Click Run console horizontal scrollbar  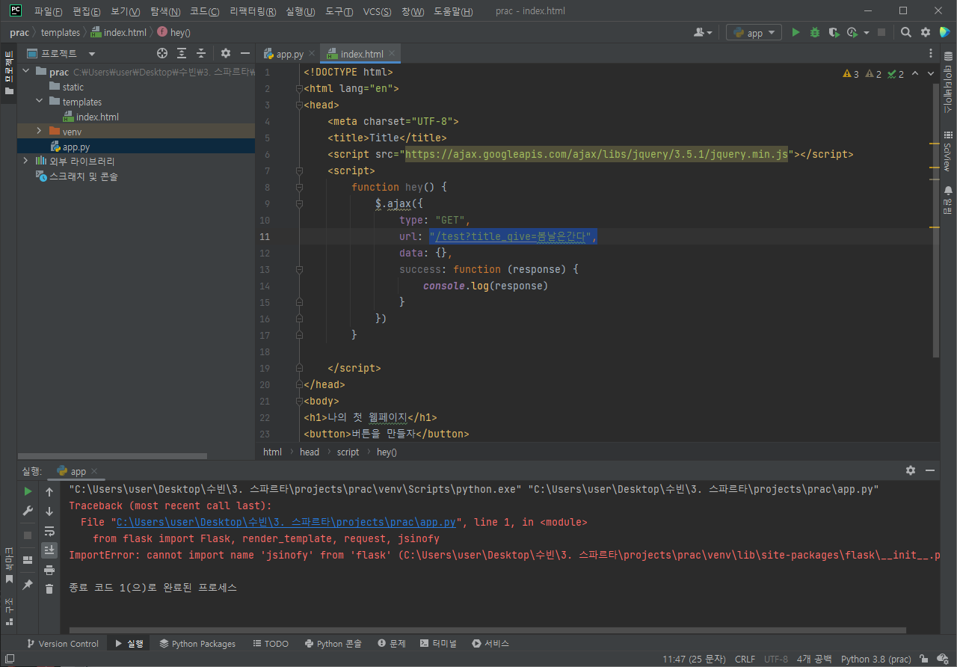pyautogui.click(x=487, y=630)
